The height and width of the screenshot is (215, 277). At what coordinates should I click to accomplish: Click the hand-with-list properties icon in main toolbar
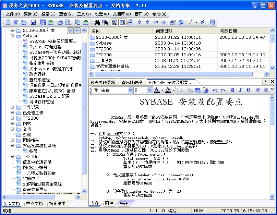coord(173,22)
